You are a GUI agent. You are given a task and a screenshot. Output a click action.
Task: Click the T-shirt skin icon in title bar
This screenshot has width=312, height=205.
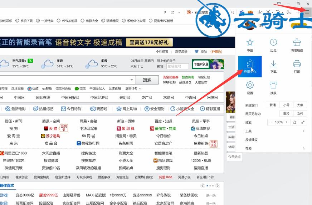pos(279,4)
